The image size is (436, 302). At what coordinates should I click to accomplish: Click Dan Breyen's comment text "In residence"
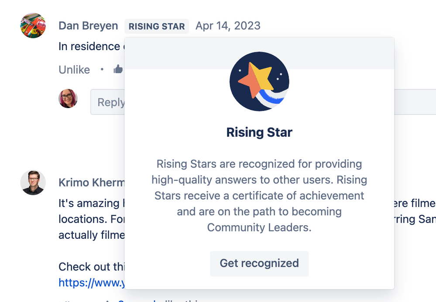point(89,46)
